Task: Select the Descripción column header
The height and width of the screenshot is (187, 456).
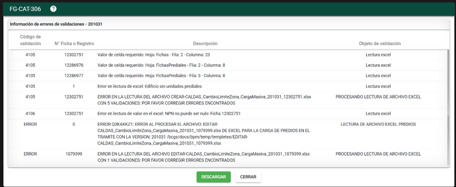Action: pos(205,44)
